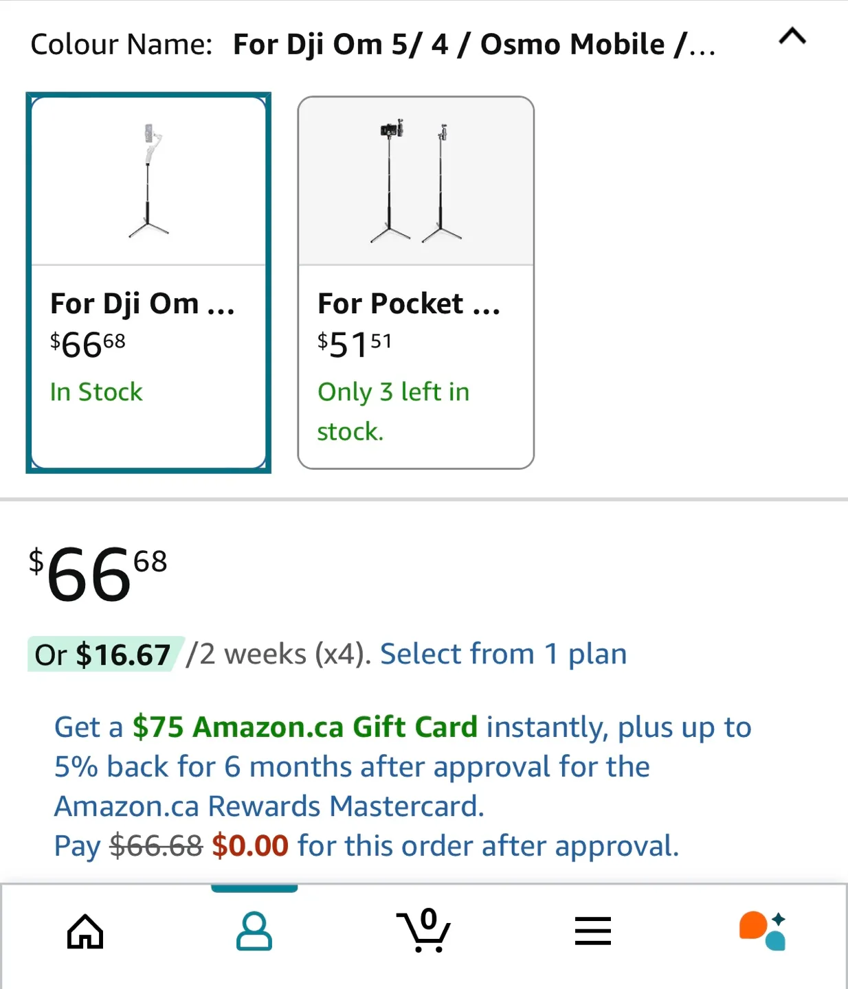The image size is (848, 989).
Task: Collapse the Colour Name section chevron
Action: (792, 36)
